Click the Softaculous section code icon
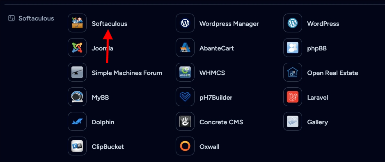This screenshot has height=162, width=385. click(11, 18)
